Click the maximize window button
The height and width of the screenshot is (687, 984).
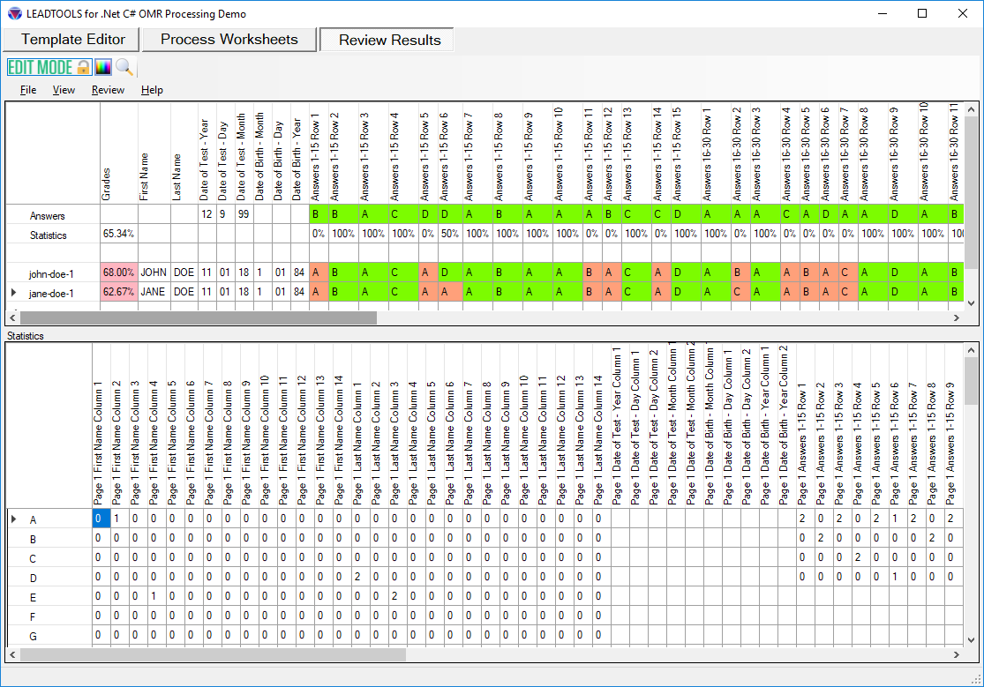922,13
